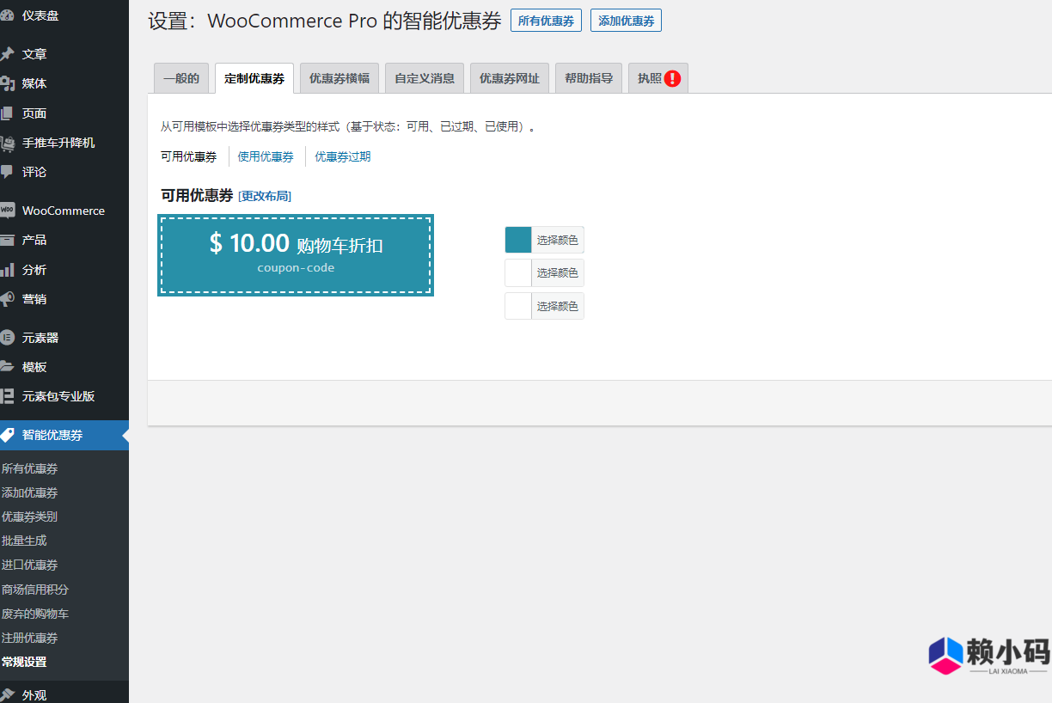Click the red alert icon on 执照 tab
This screenshot has height=703, width=1052.
tap(672, 78)
